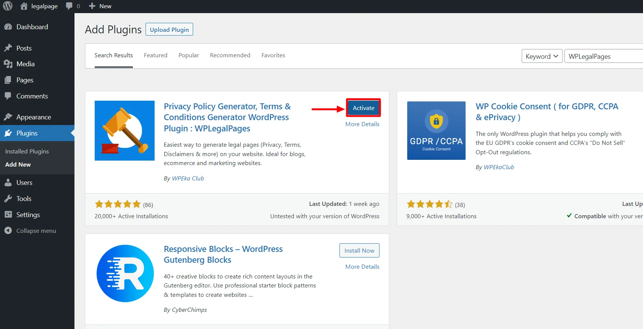Open the WPEka Club author link
This screenshot has width=643, height=329.
click(x=188, y=179)
